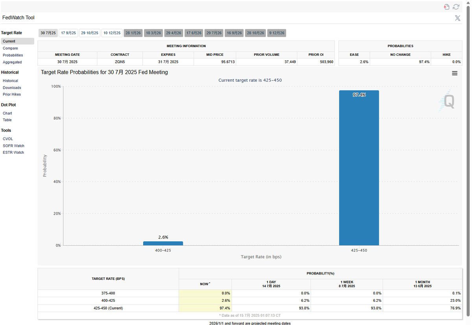Image resolution: width=472 pixels, height=325 pixels.
Task: Click the small 400-425 bar in the chart
Action: pos(163,243)
